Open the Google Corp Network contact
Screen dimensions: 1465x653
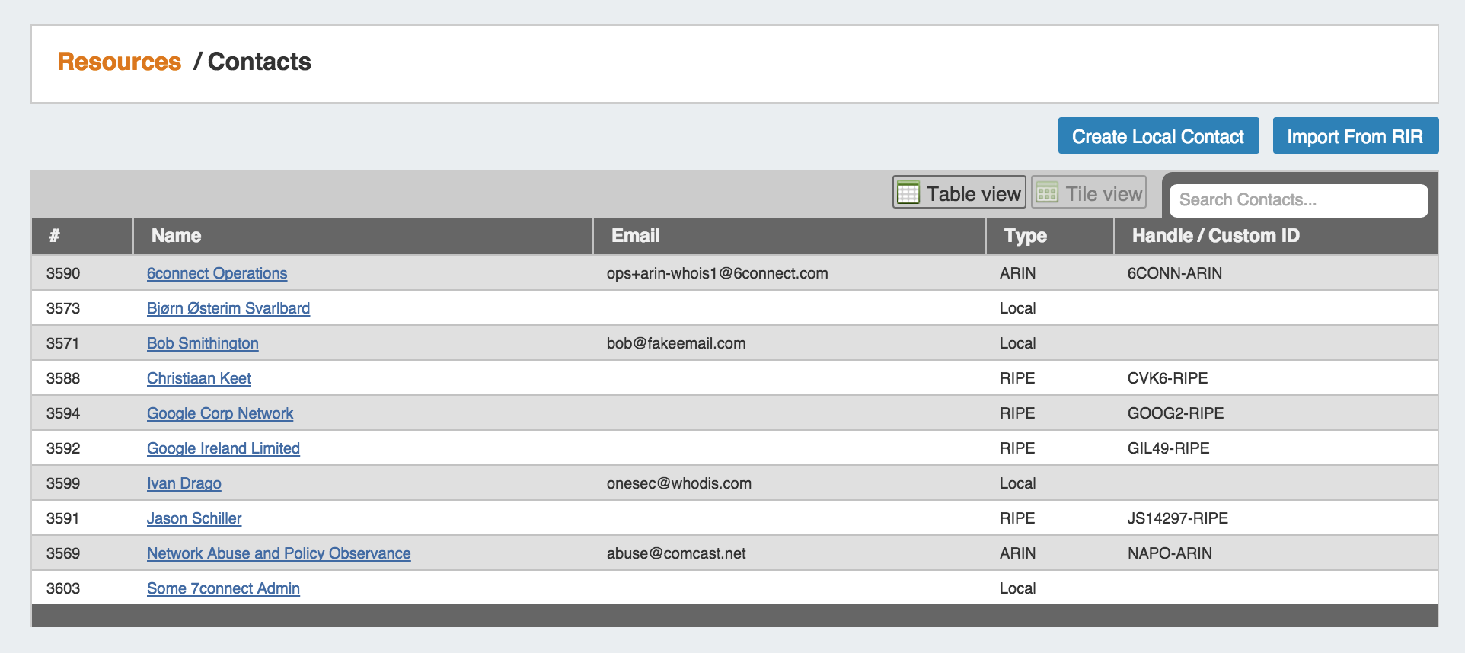(x=220, y=413)
